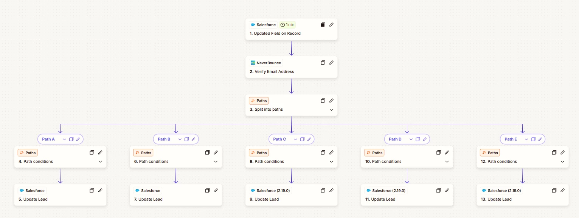Click pencil icon on step 3 Split into paths
The height and width of the screenshot is (218, 579).
(331, 100)
